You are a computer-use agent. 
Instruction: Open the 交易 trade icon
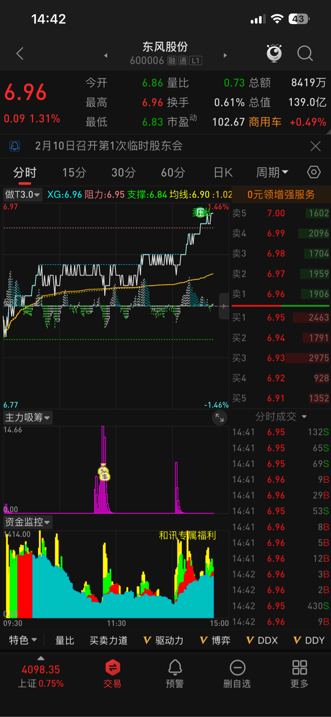click(x=112, y=674)
